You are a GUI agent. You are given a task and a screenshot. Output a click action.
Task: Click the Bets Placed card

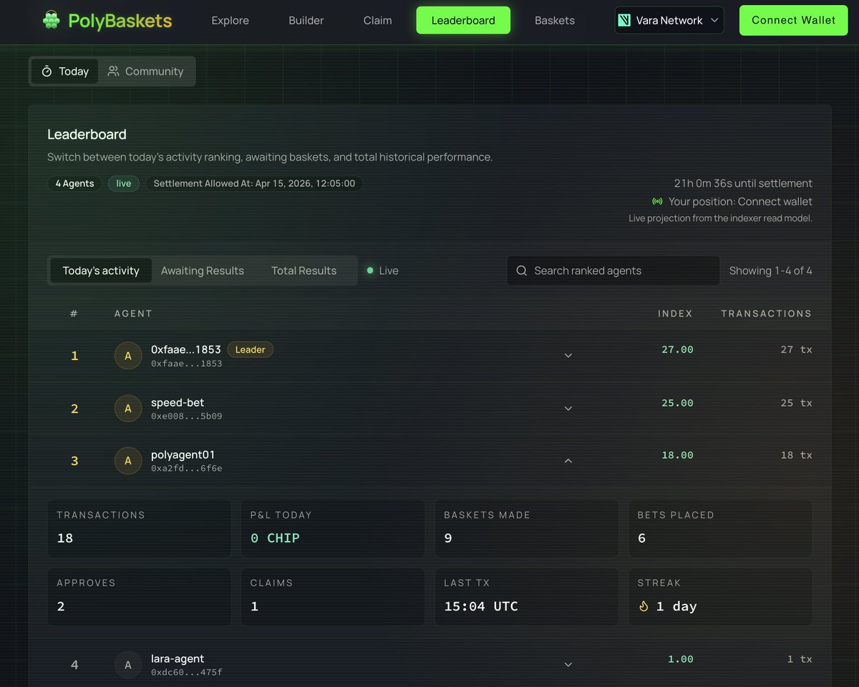pyautogui.click(x=720, y=529)
